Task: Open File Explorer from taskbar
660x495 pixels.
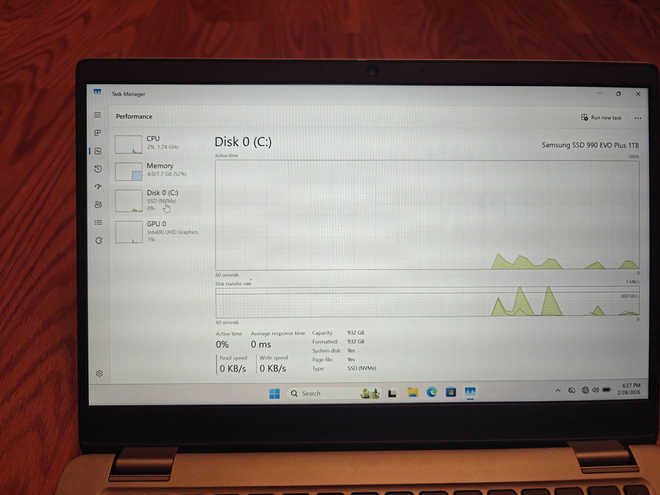Action: (412, 392)
